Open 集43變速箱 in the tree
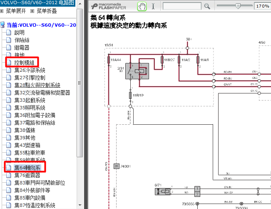The image size is (271, 209). point(27,145)
